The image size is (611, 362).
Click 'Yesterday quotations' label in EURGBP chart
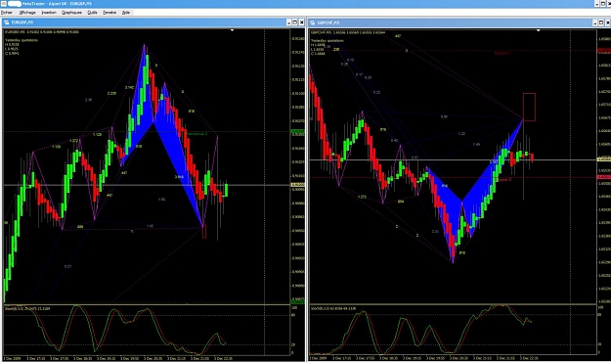(x=22, y=40)
